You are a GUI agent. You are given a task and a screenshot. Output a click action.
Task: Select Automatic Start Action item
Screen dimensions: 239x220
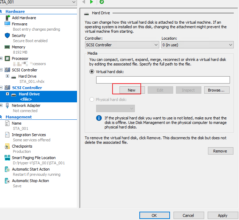point(31,169)
